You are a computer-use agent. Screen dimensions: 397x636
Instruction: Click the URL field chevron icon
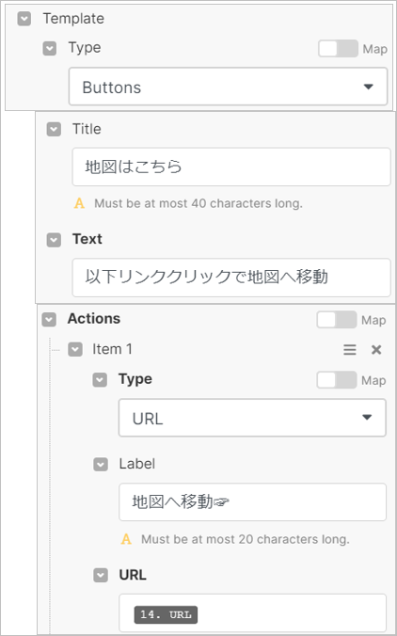coord(101,576)
